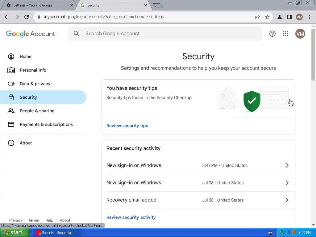The height and width of the screenshot is (237, 316).
Task: Bookmark this page with the star icon
Action: click(267, 17)
